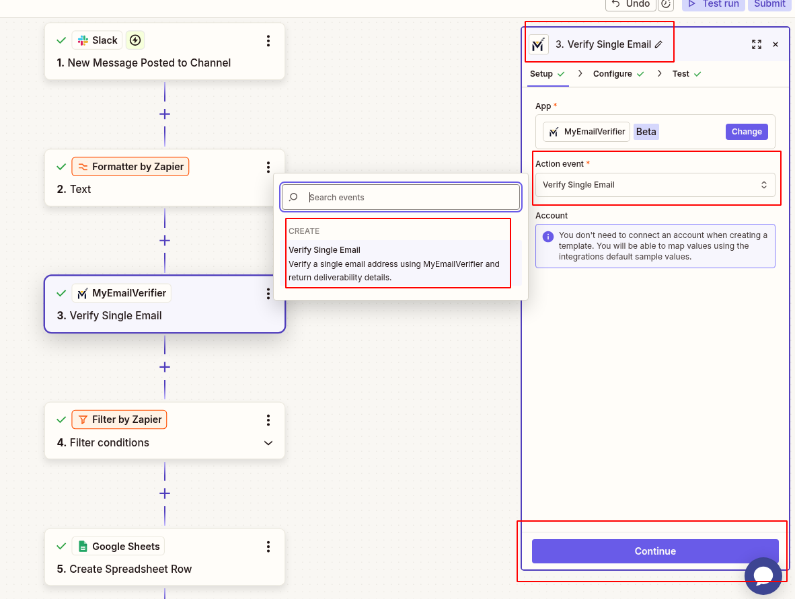The width and height of the screenshot is (795, 599).
Task: Click the redo history icon beside Undo
Action: tap(666, 5)
